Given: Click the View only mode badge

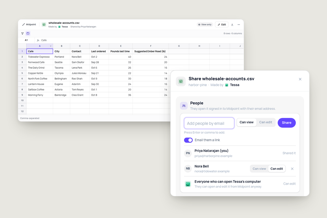Looking at the screenshot, I should 205,25.
